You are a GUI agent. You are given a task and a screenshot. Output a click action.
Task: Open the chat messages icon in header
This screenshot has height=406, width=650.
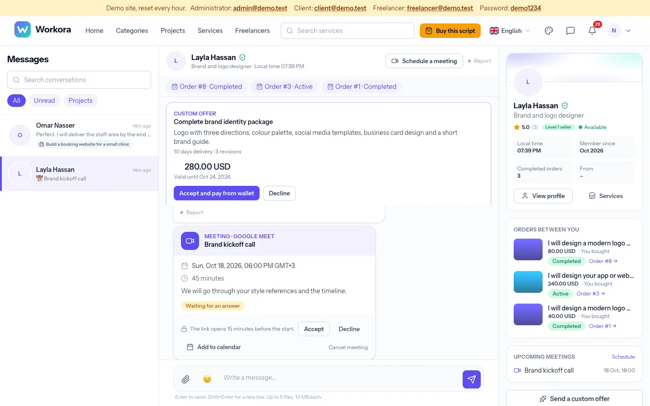click(571, 31)
